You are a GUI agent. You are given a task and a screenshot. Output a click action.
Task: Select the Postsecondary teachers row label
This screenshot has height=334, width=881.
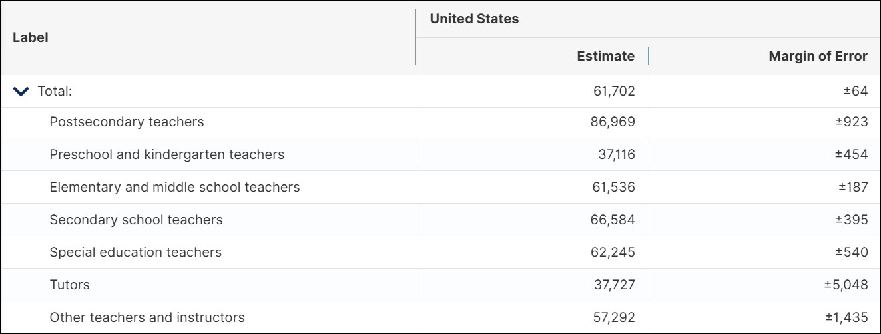click(x=127, y=122)
